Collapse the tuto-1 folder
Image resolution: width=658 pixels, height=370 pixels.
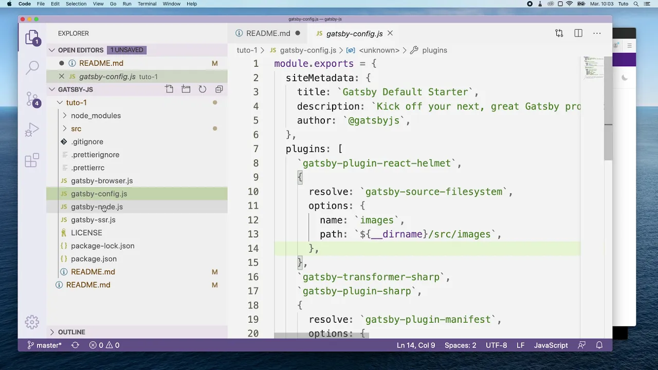point(60,103)
